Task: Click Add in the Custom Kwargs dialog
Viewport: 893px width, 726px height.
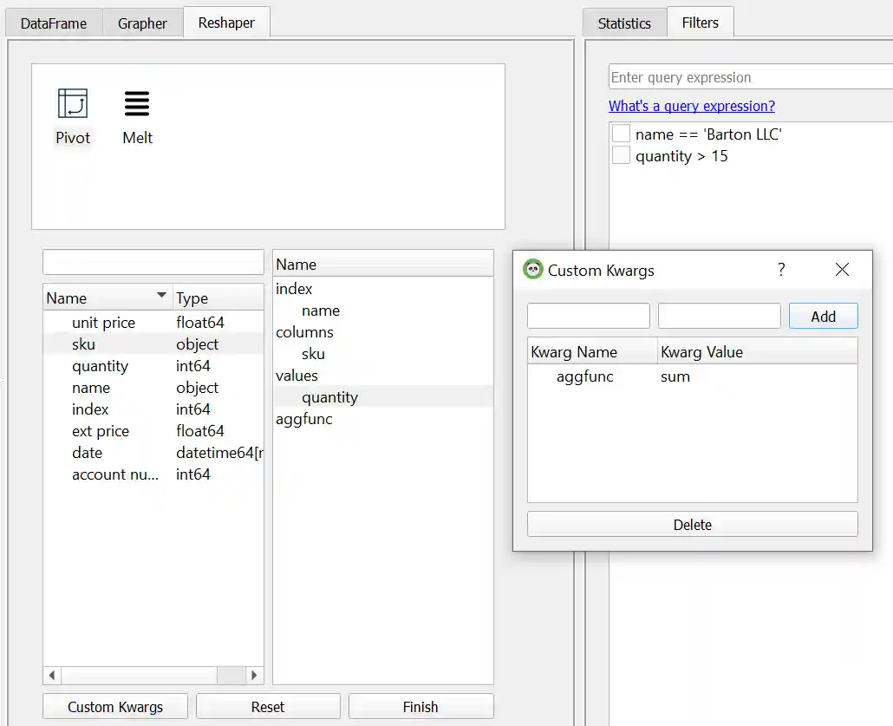Action: pos(823,315)
